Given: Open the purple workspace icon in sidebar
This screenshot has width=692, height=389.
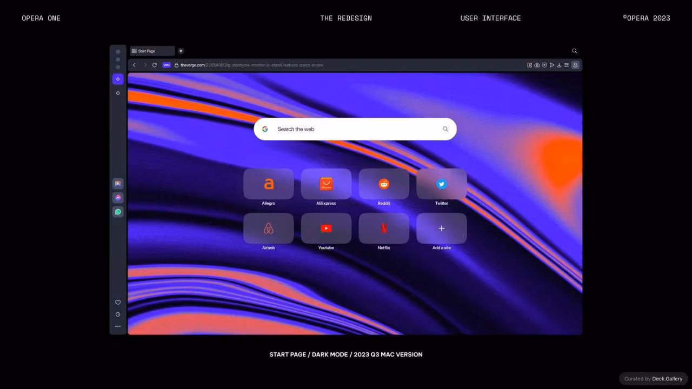Looking at the screenshot, I should pos(118,79).
